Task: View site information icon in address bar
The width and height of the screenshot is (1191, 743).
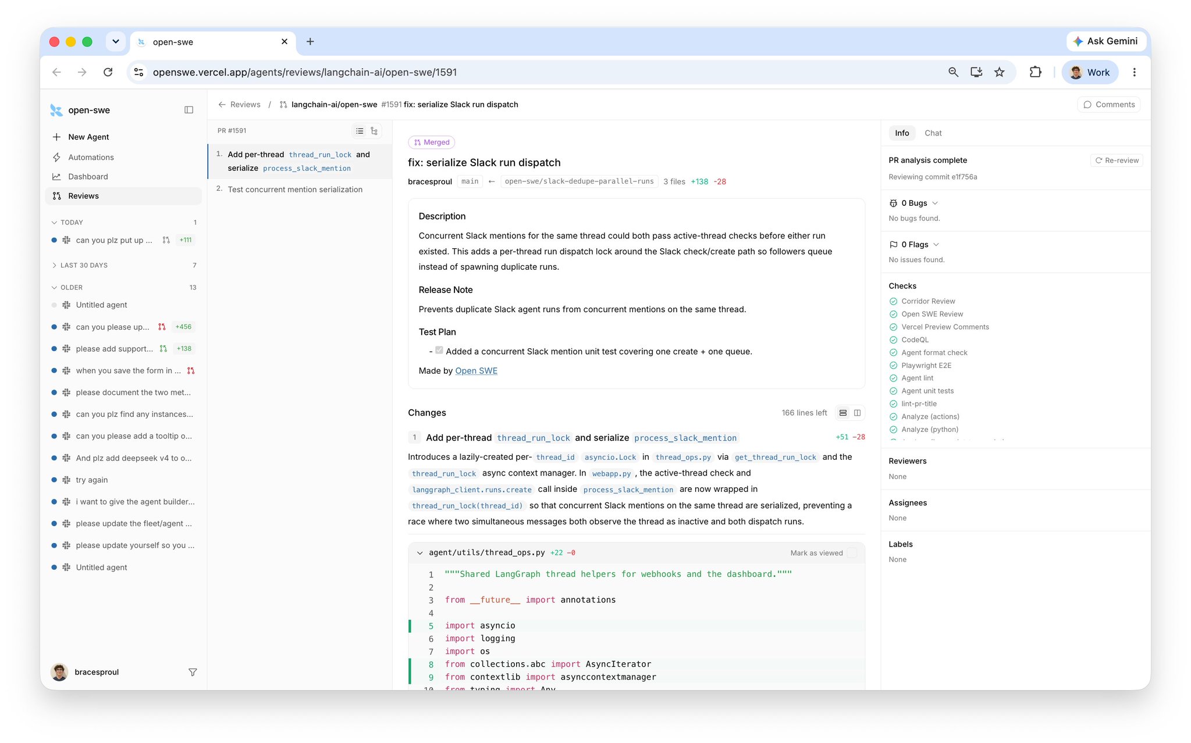Action: 138,72
